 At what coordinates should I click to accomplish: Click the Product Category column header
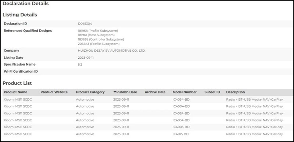(90, 92)
